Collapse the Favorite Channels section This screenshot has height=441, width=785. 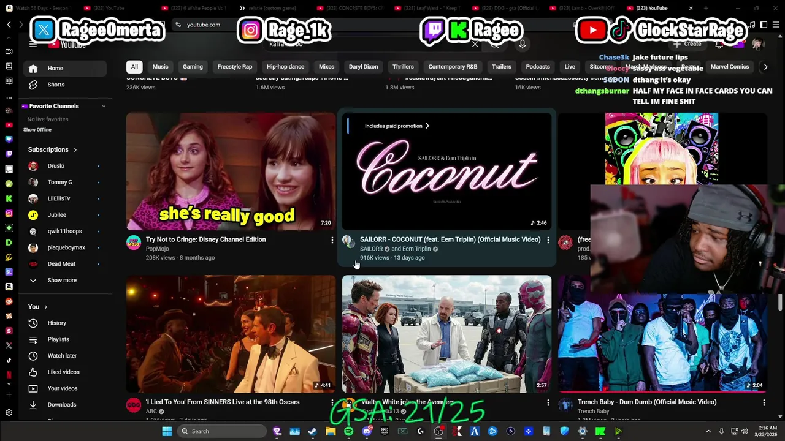104,106
